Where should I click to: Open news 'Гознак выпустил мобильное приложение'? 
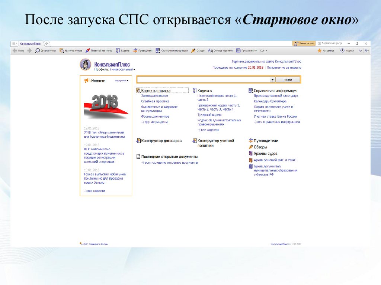[105, 178]
